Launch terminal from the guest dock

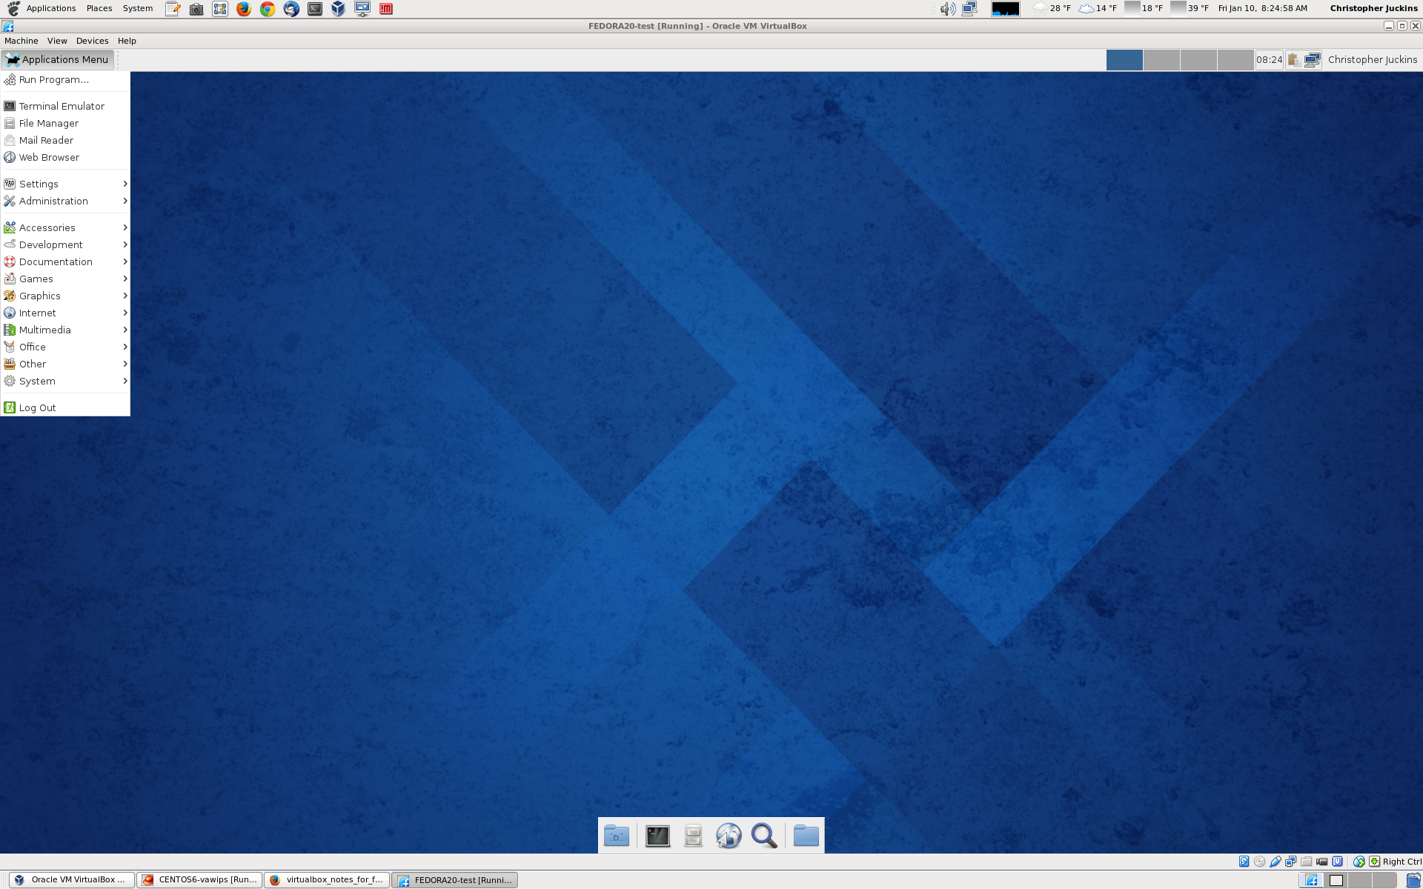(x=657, y=836)
